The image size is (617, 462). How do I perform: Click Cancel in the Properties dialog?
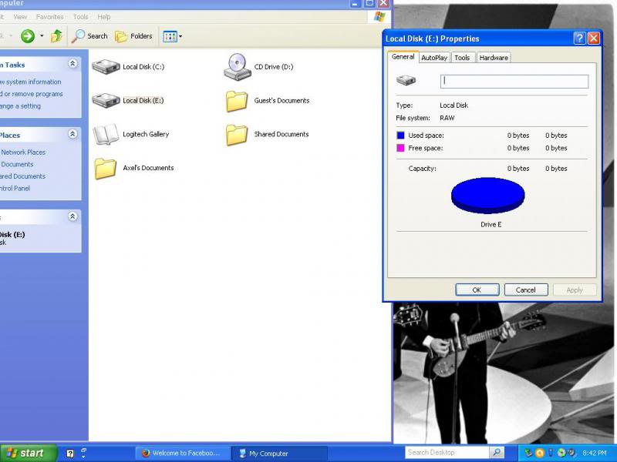click(x=526, y=290)
